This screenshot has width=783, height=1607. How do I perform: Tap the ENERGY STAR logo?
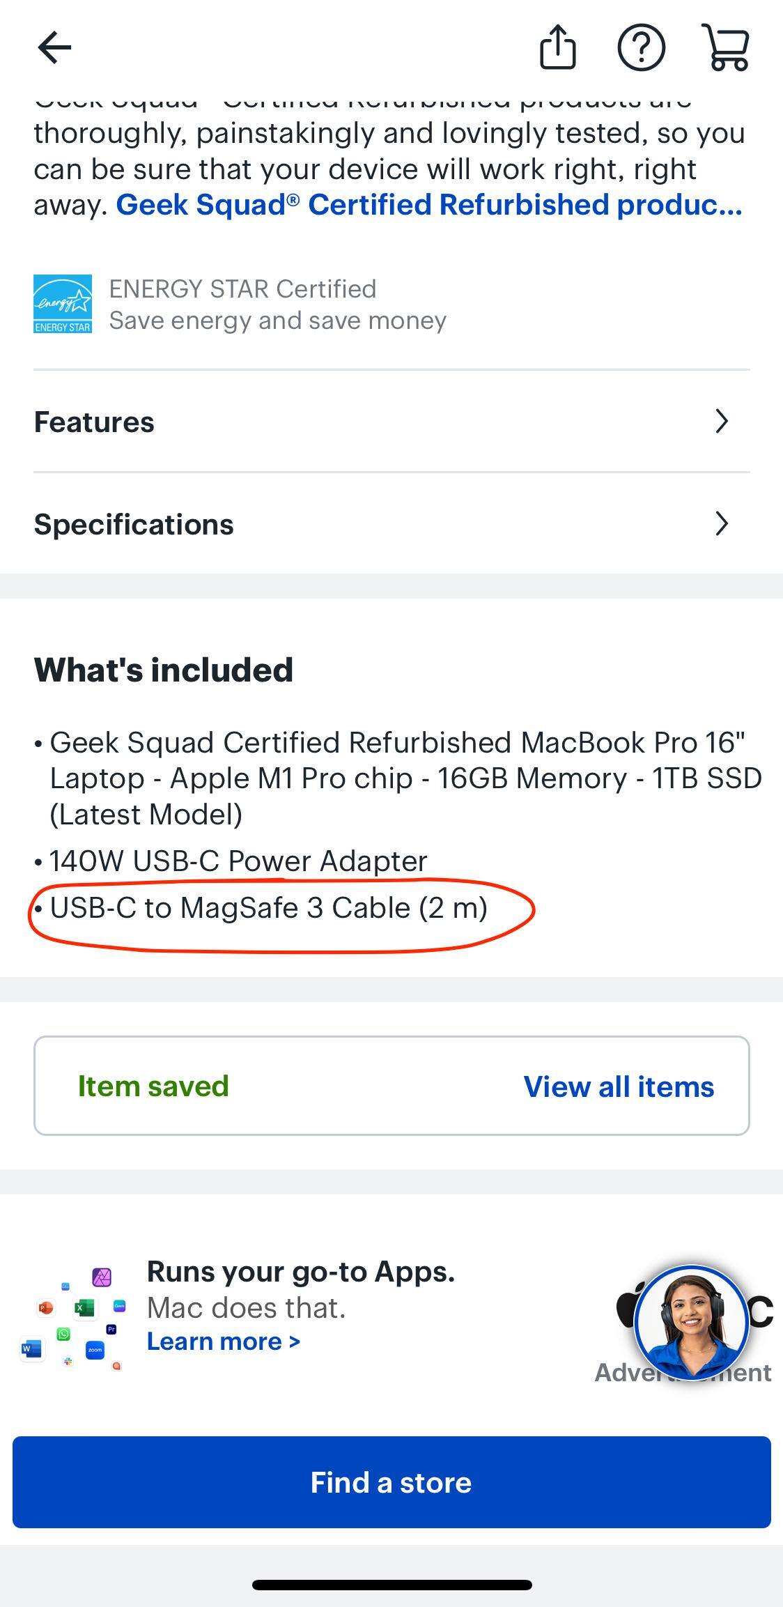pos(63,304)
